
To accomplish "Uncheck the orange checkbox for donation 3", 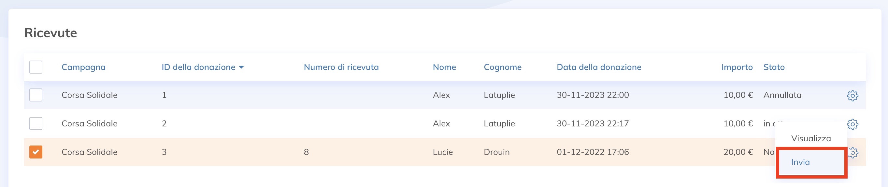I will [x=36, y=152].
